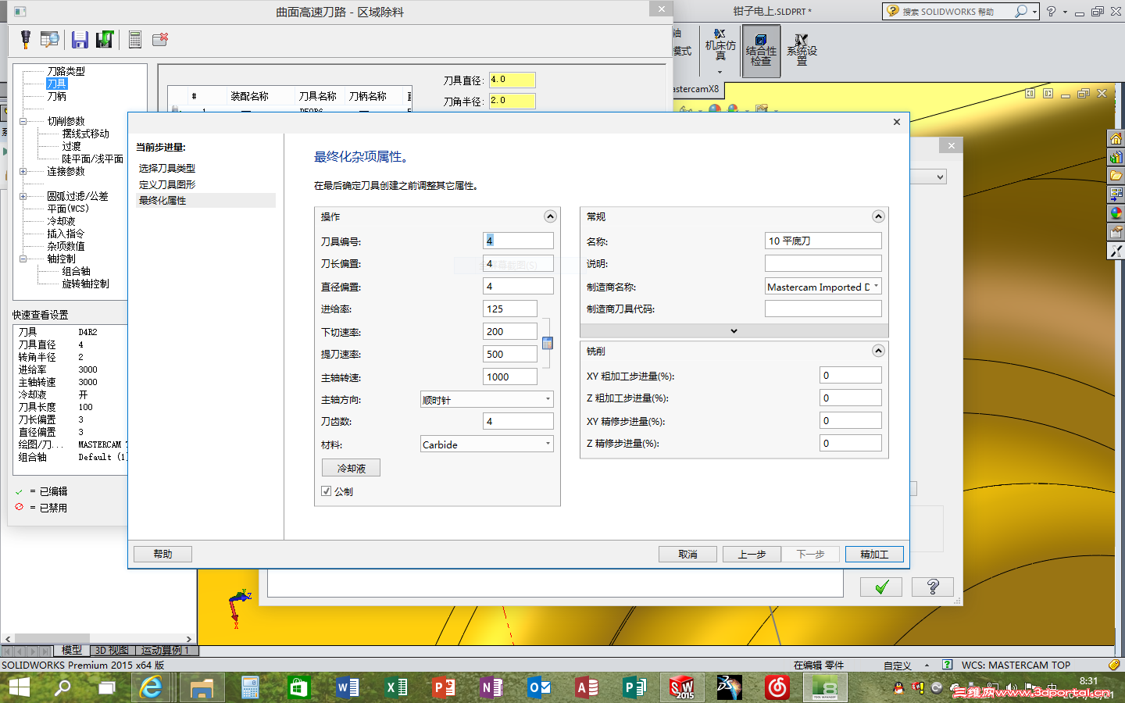Open the Custom Properties icon in task pane
Screen dimensions: 1125x703
[x=1116, y=232]
